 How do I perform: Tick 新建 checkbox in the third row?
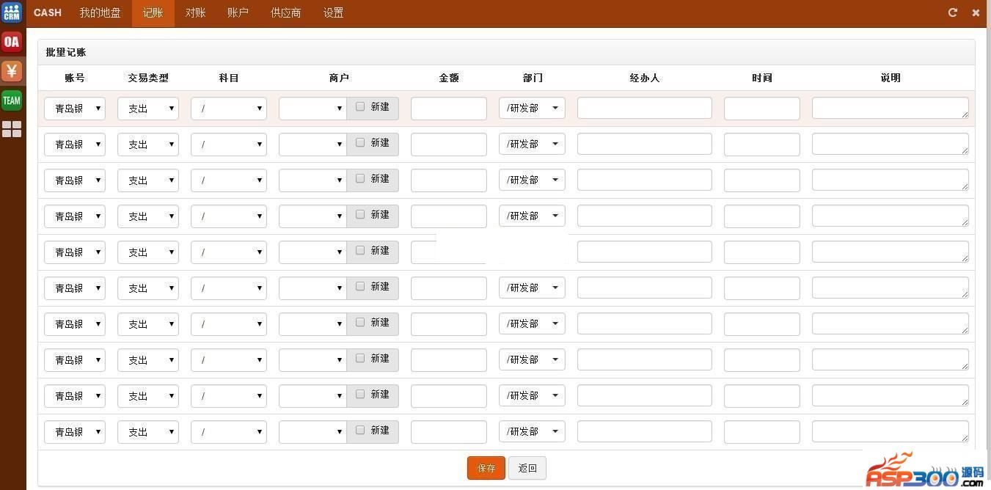click(360, 178)
